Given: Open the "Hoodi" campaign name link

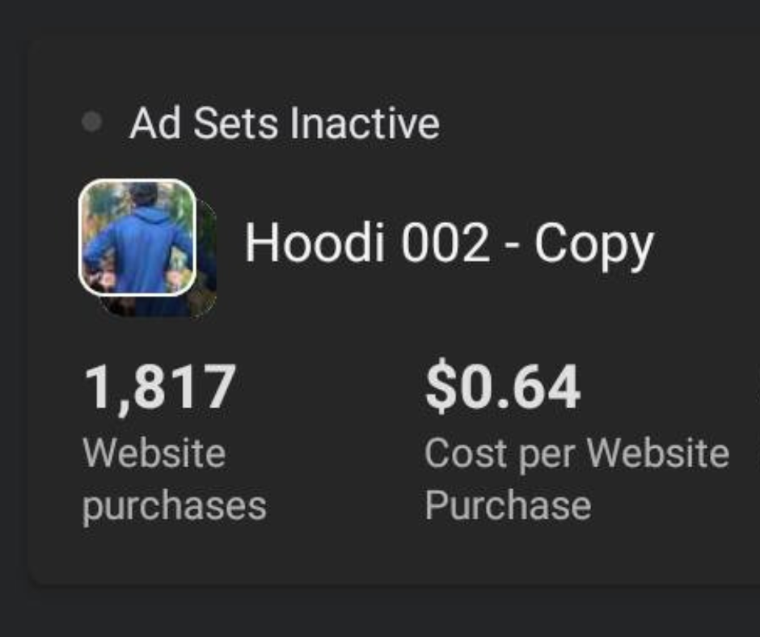Looking at the screenshot, I should (x=315, y=243).
